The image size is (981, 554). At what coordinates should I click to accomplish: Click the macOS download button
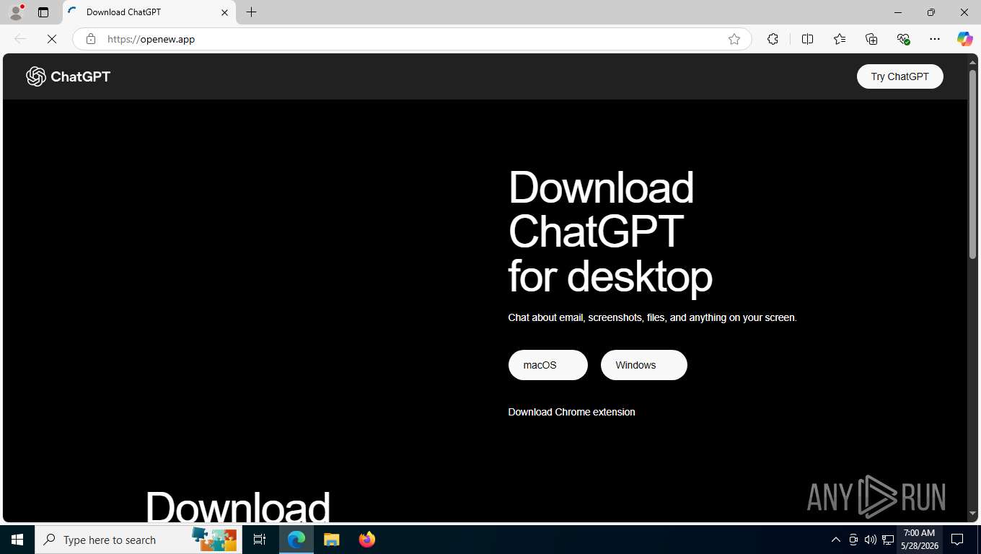548,365
